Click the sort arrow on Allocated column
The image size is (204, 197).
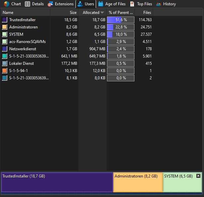click(x=102, y=13)
